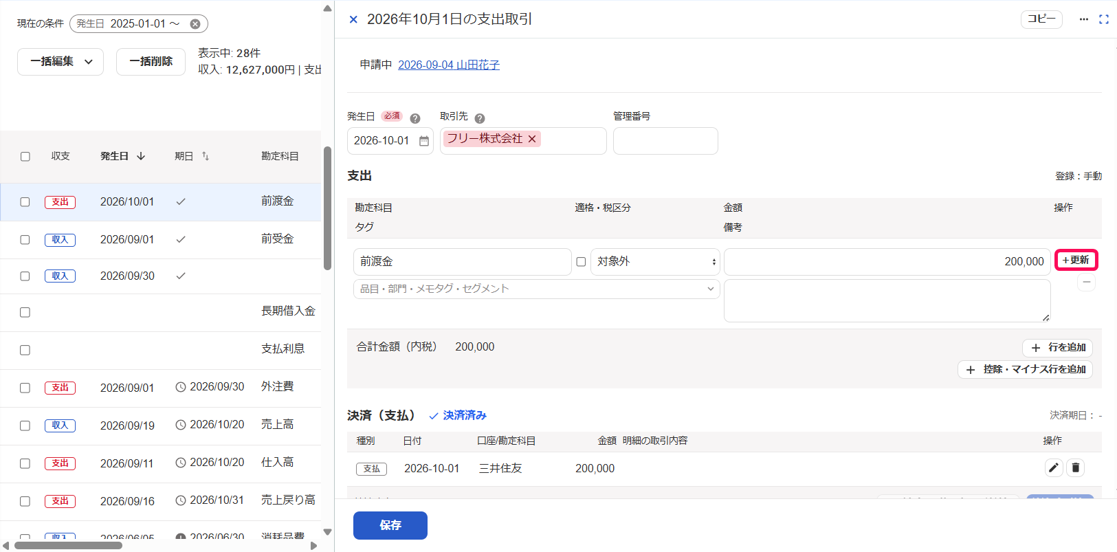Click the 決済済み status checkmark
Image resolution: width=1117 pixels, height=552 pixels.
(434, 416)
